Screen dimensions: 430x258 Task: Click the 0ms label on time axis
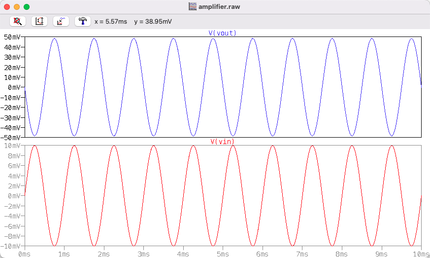25,254
